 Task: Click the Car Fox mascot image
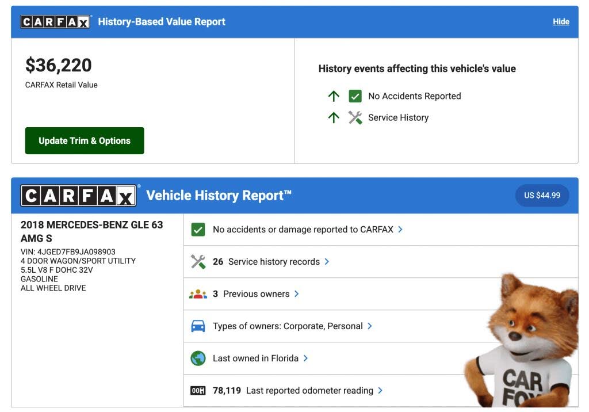click(522, 345)
